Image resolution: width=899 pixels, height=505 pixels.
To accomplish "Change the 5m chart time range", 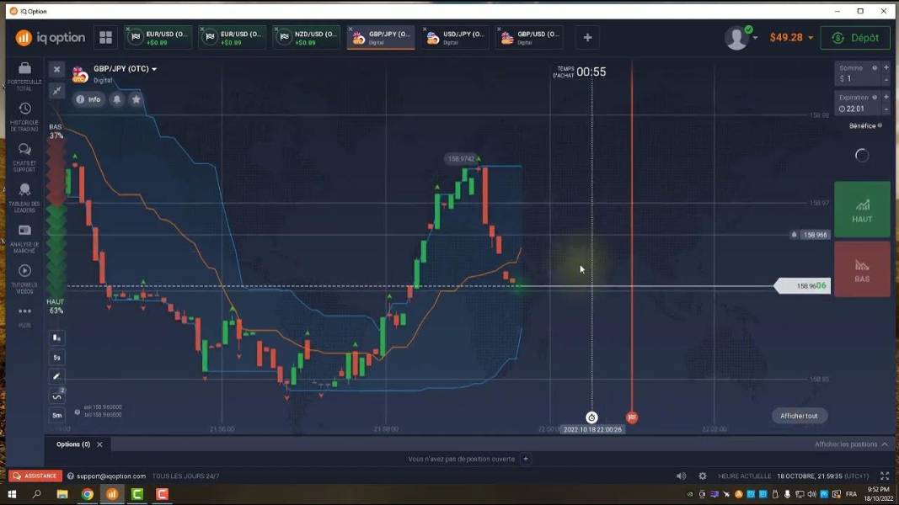I will pyautogui.click(x=56, y=415).
